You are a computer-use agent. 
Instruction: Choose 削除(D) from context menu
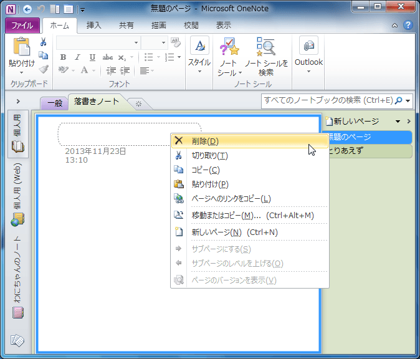[x=250, y=141]
